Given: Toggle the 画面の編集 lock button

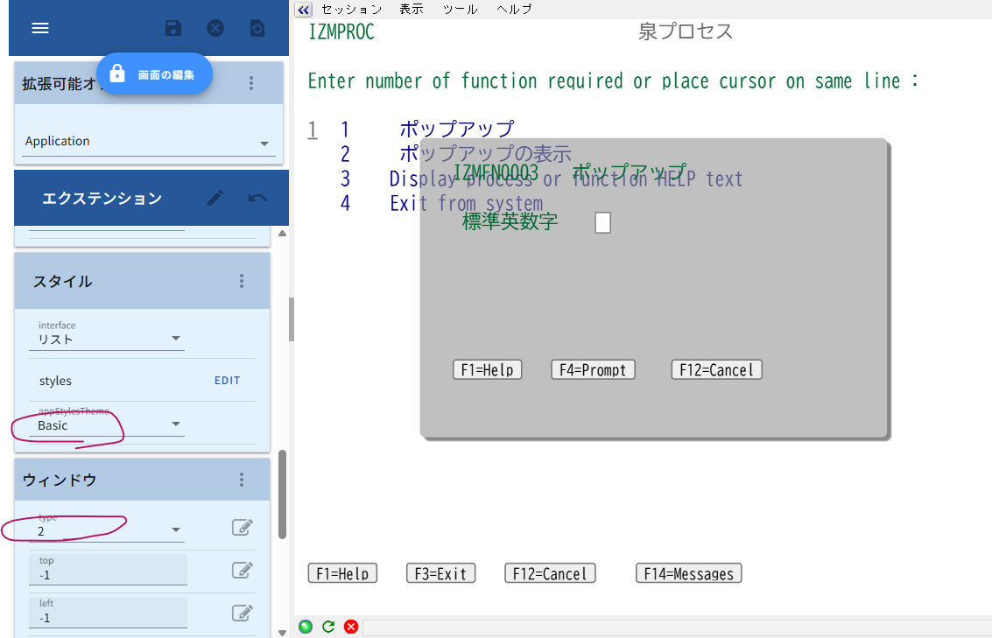Looking at the screenshot, I should coord(154,74).
